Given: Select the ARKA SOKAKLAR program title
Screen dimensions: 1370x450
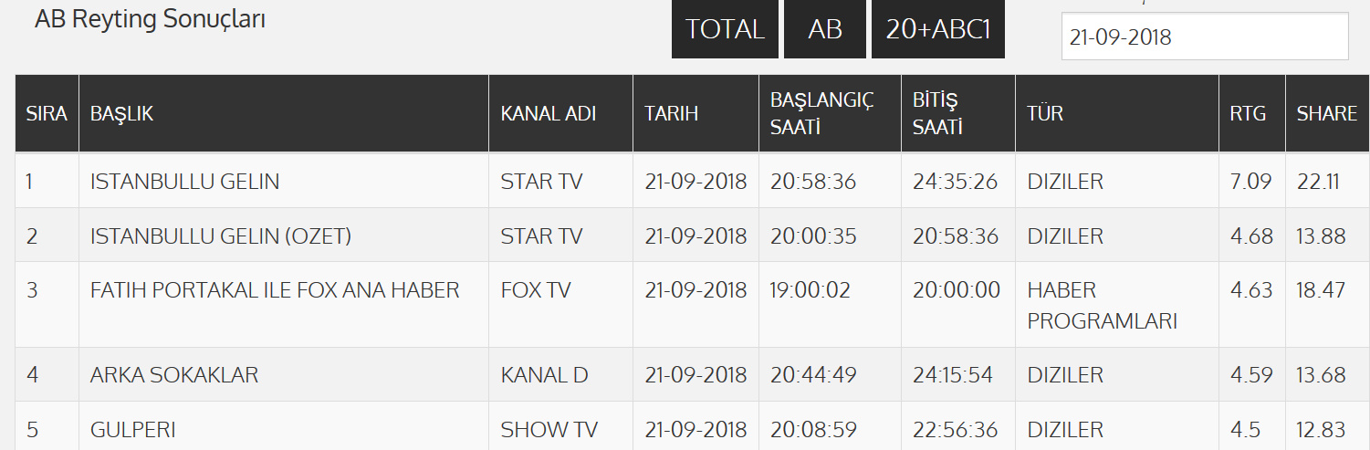Looking at the screenshot, I should click(174, 375).
